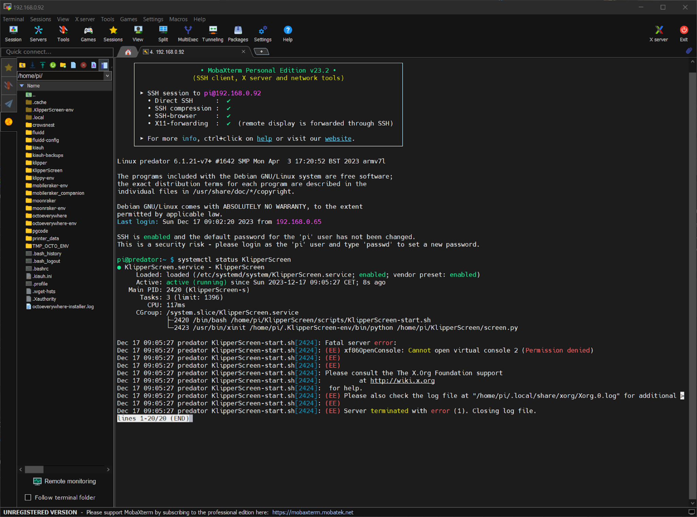Open the Packages manager
This screenshot has height=517, width=697.
(238, 33)
